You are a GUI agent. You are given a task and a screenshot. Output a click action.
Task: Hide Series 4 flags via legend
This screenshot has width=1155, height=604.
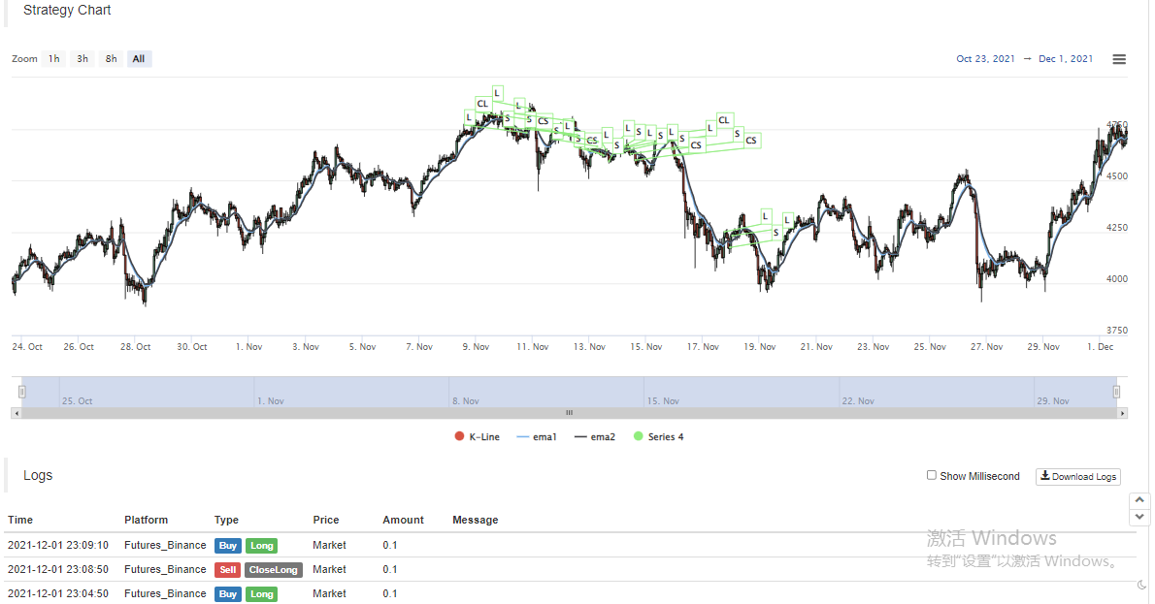(659, 437)
